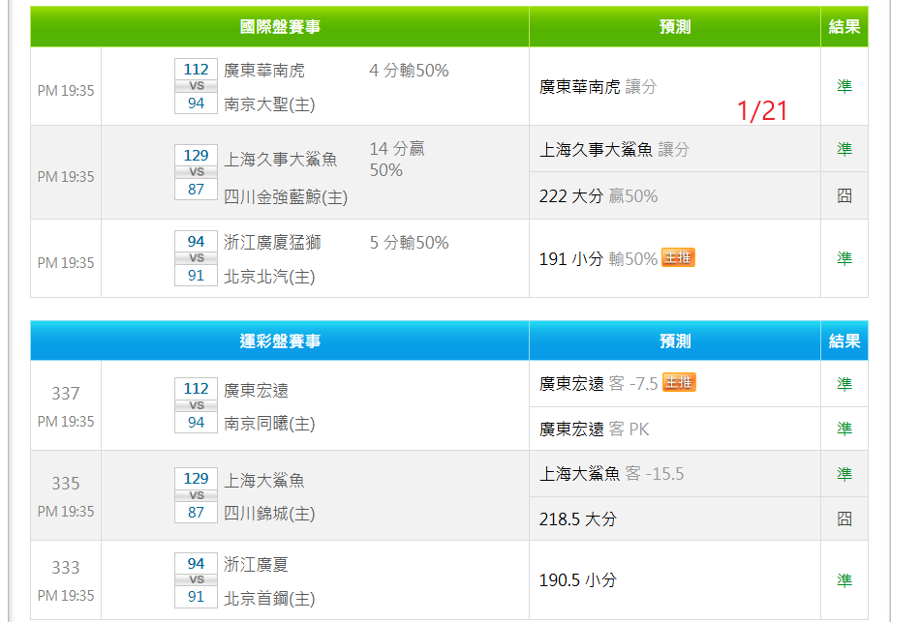The height and width of the screenshot is (622, 921).
Task: Click the prediction 222 大分 贏50%
Action: pyautogui.click(x=599, y=196)
